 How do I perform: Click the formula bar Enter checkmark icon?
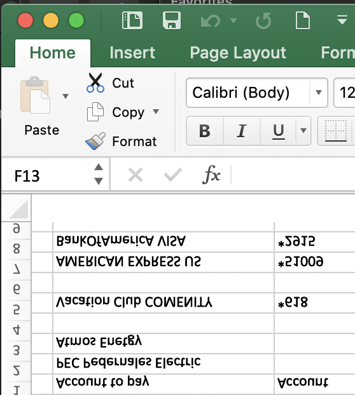(173, 175)
